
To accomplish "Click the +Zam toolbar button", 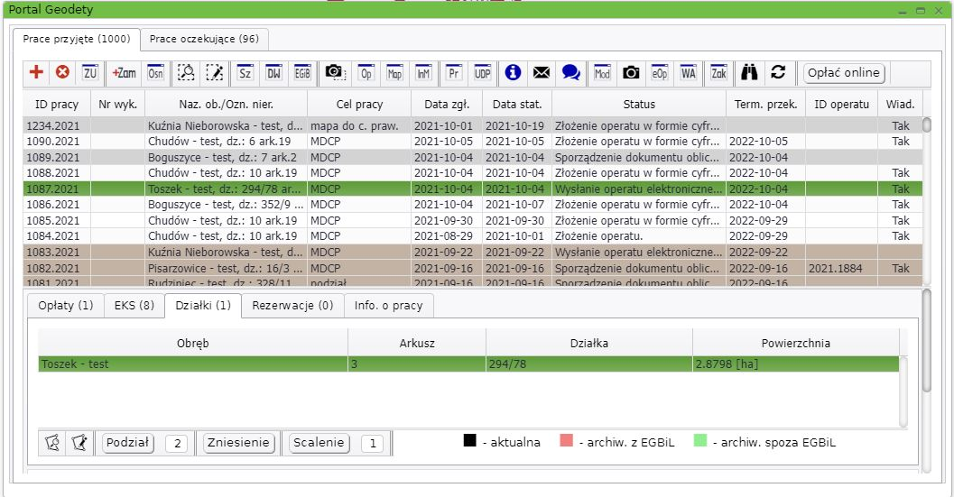I will pos(123,73).
